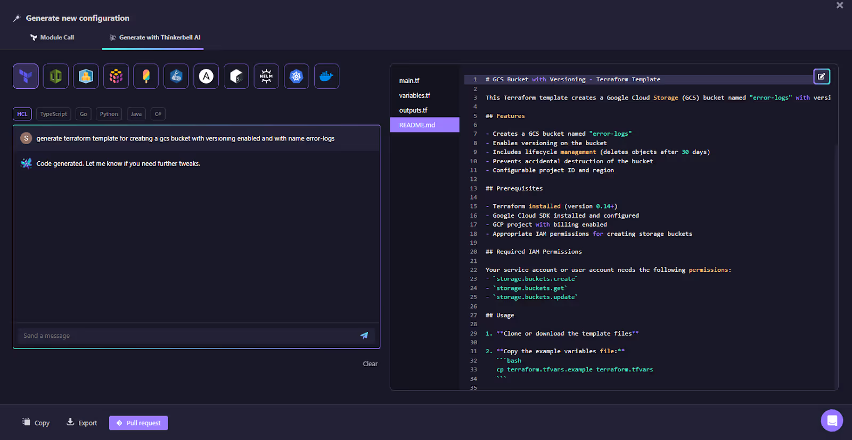Select the Pulumi dotted cube icon
The width and height of the screenshot is (852, 440).
116,76
